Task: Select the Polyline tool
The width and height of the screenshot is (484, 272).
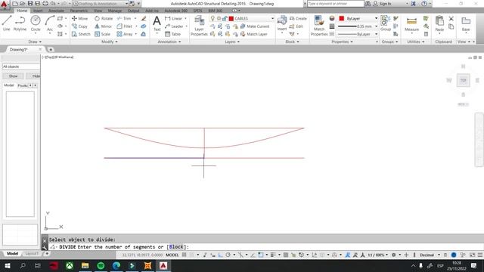Action: [x=20, y=23]
